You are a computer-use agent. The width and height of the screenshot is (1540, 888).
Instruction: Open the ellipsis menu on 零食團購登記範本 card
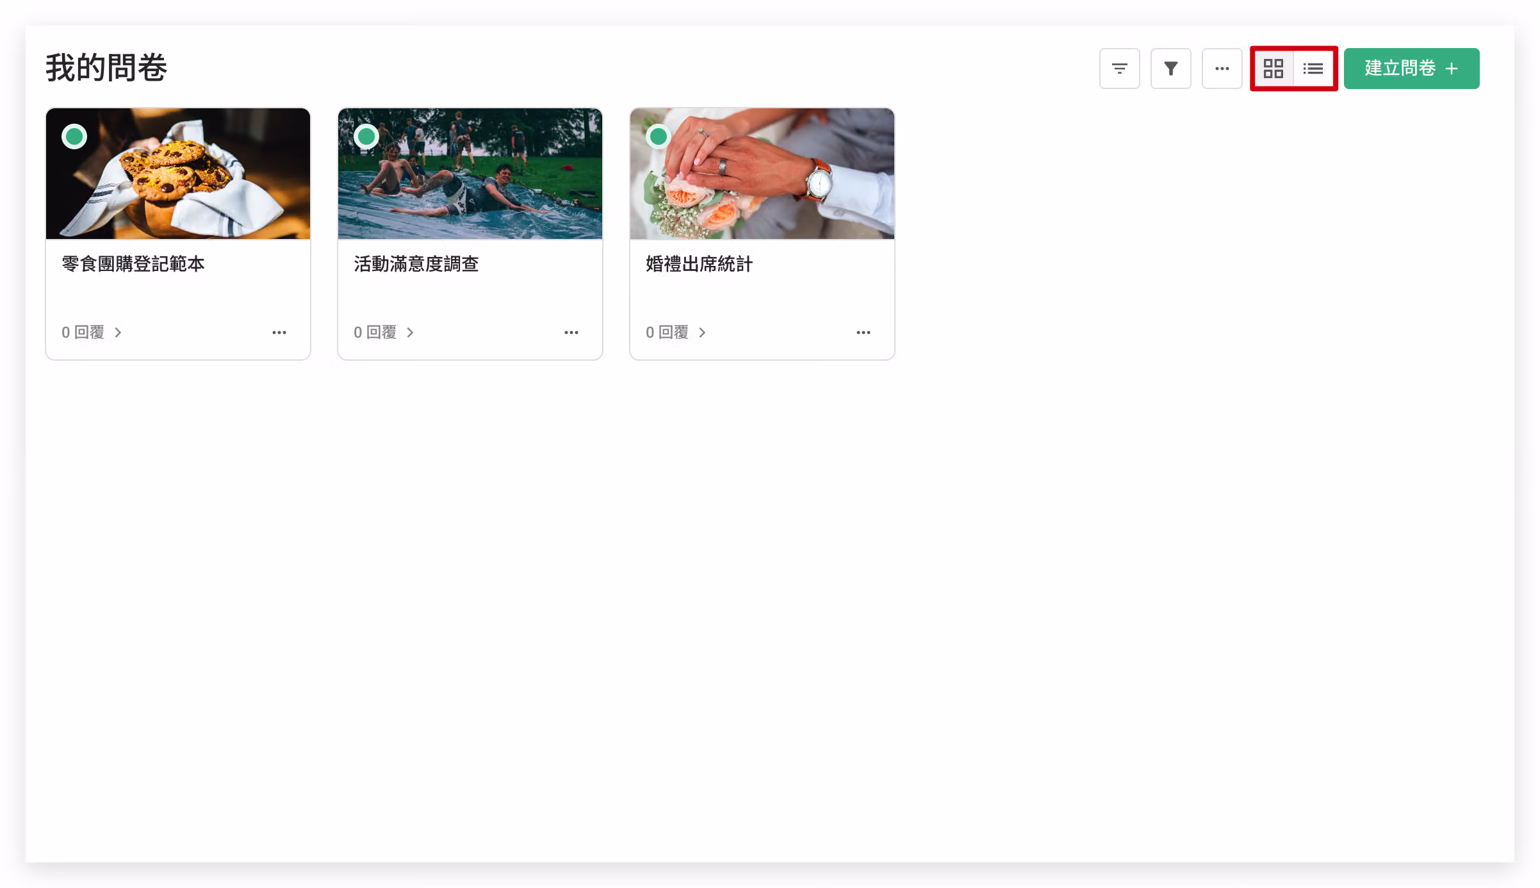(279, 333)
